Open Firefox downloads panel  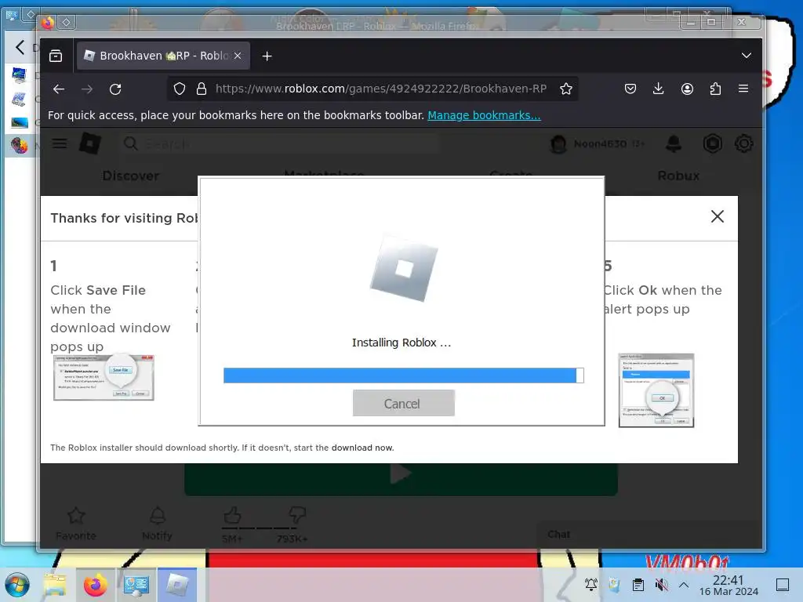tap(659, 89)
